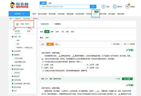Open 特色专题 in the navigation bar

tap(103, 14)
